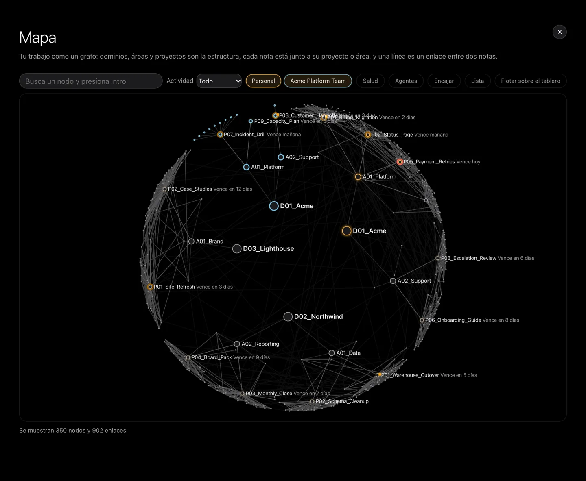This screenshot has width=586, height=481.
Task: Open the A02_Reporting area node
Action: 237,344
